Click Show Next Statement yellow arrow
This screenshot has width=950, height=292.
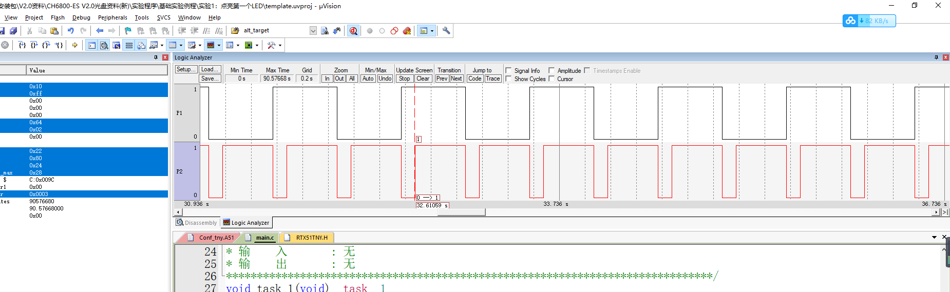tap(75, 45)
